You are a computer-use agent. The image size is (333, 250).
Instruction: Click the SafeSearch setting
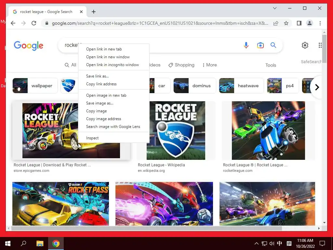coord(311,62)
